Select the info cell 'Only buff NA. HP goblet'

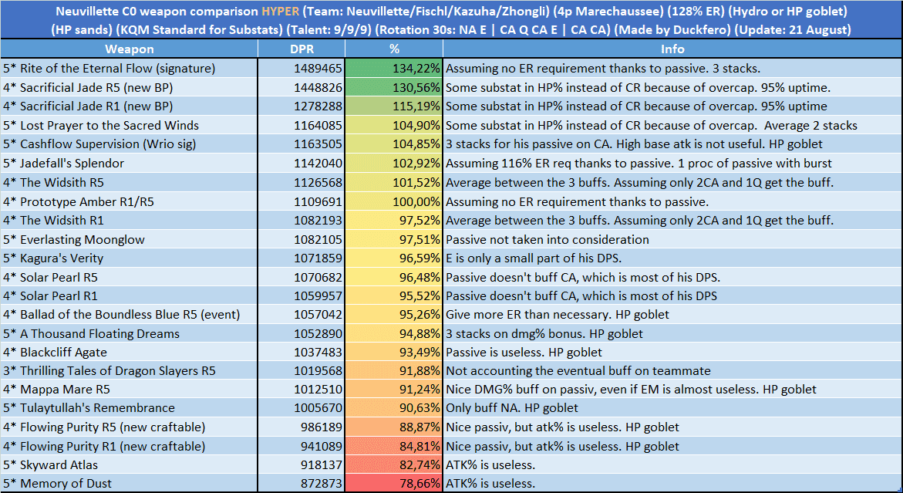[672, 408]
